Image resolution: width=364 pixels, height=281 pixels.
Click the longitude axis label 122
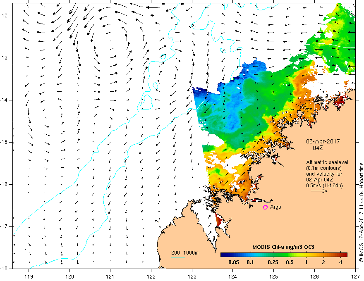coord(151,276)
